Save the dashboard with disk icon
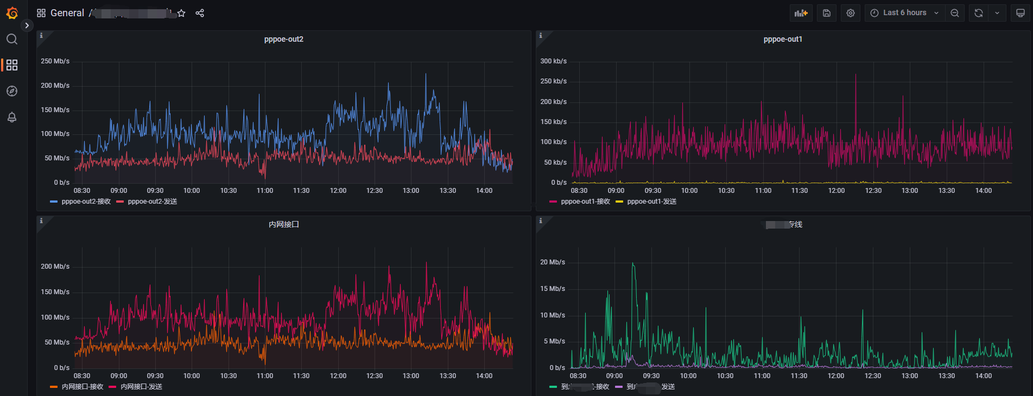The height and width of the screenshot is (396, 1033). coord(827,13)
